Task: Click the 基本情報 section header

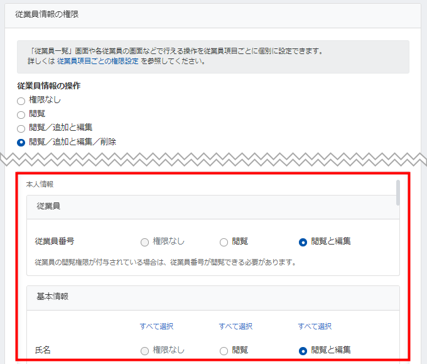Action: coord(213,298)
